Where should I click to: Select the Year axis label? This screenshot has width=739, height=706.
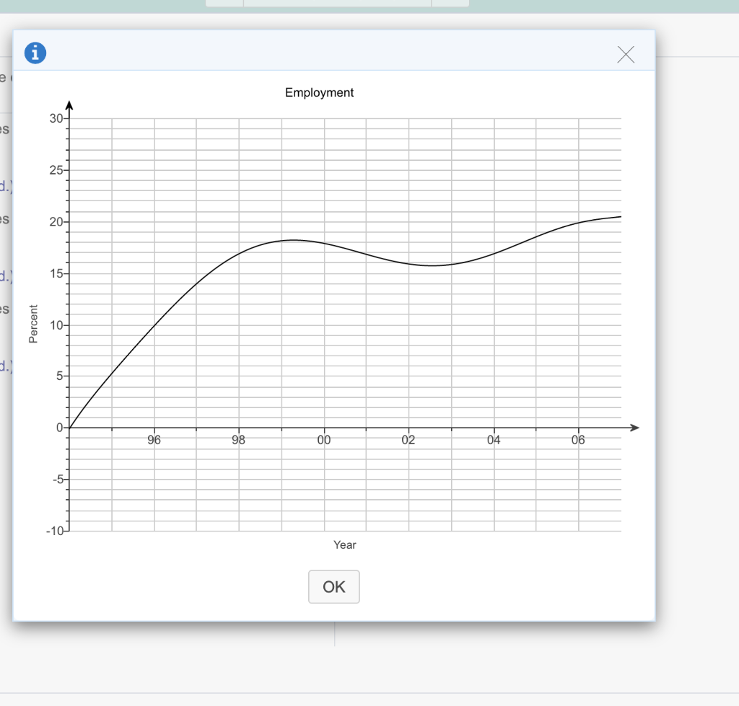[345, 544]
